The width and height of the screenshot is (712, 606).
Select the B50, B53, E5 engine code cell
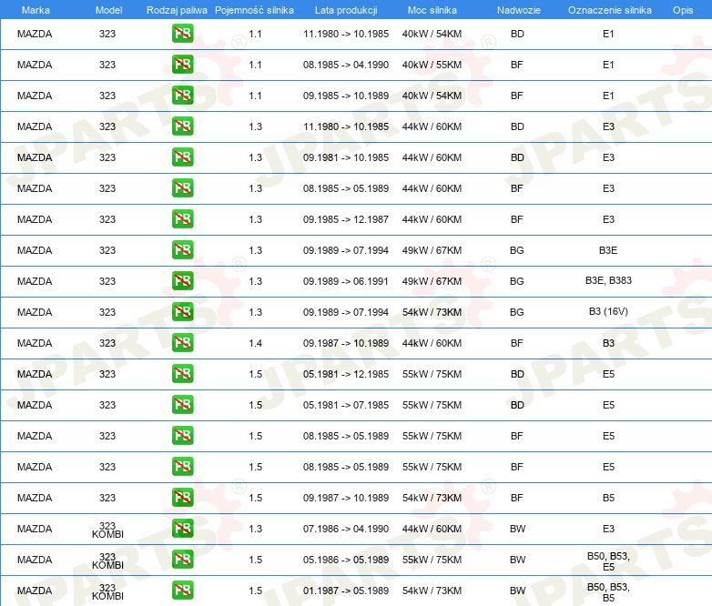coord(608,561)
